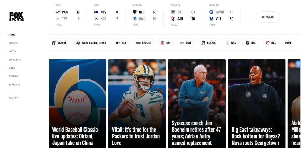This screenshot has width=301, height=148.
Task: Select the World Baseball Classic logo pill
Action: point(91,43)
